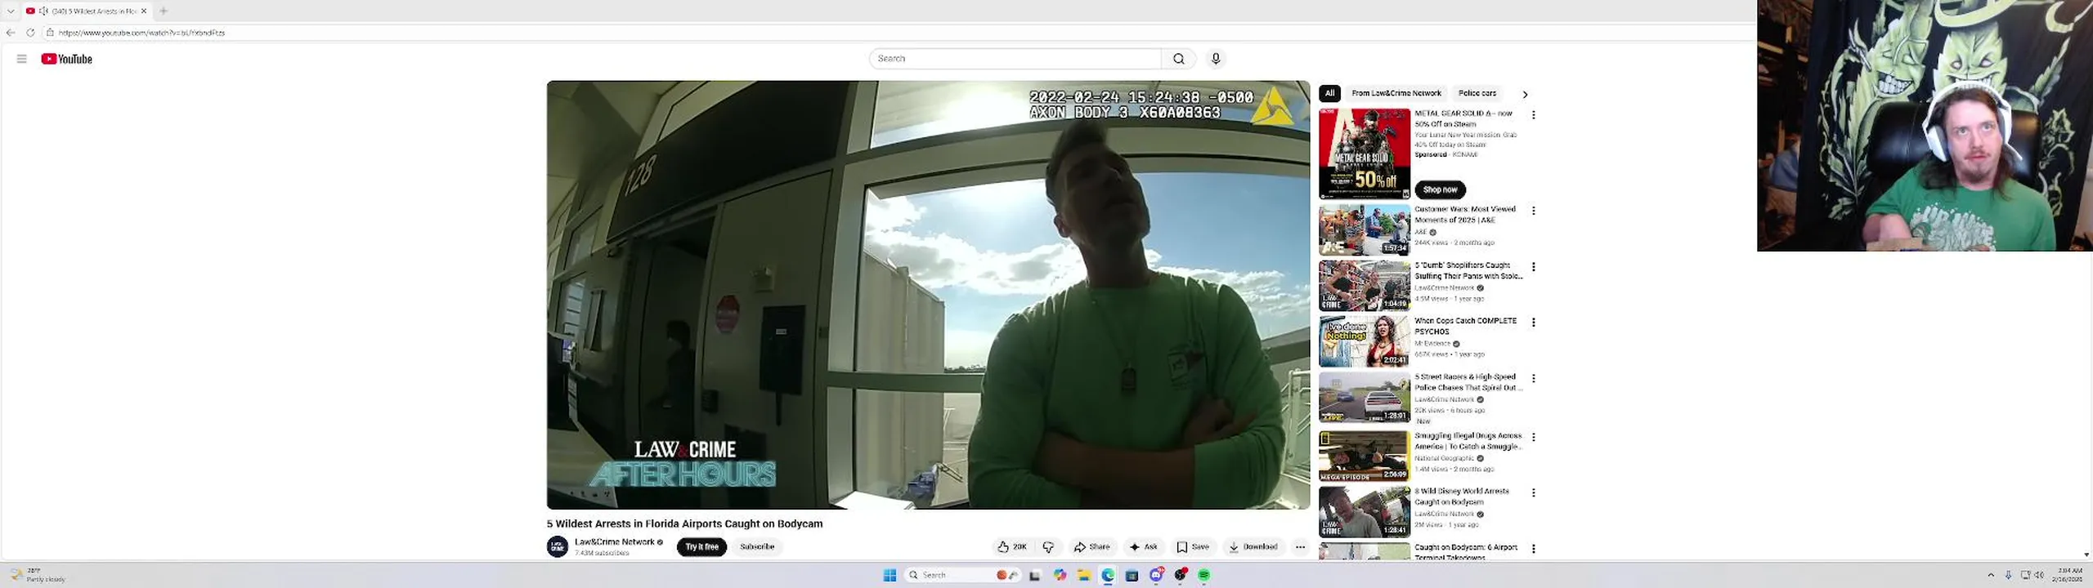Save the video to a playlist
This screenshot has width=2093, height=588.
pyautogui.click(x=1193, y=547)
